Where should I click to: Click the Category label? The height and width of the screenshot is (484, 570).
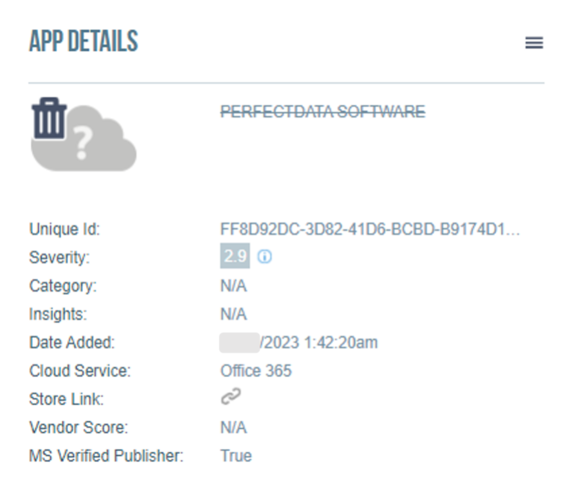click(63, 286)
